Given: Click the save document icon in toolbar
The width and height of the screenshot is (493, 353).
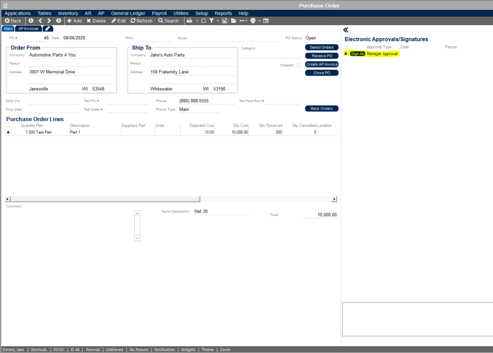Looking at the screenshot, I should [x=224, y=21].
